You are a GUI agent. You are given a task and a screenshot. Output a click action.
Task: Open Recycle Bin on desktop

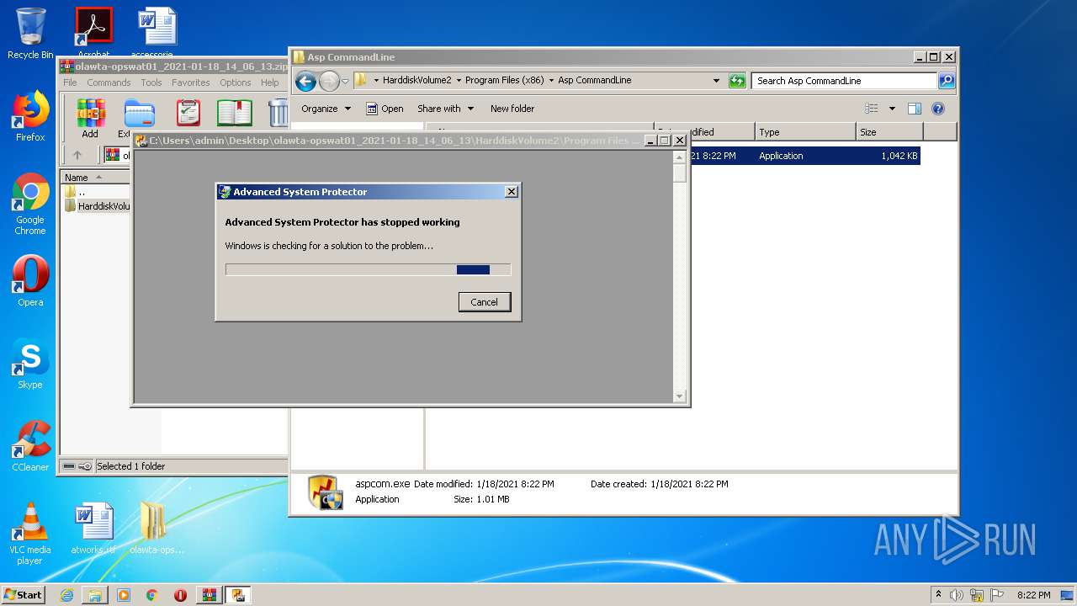30,34
